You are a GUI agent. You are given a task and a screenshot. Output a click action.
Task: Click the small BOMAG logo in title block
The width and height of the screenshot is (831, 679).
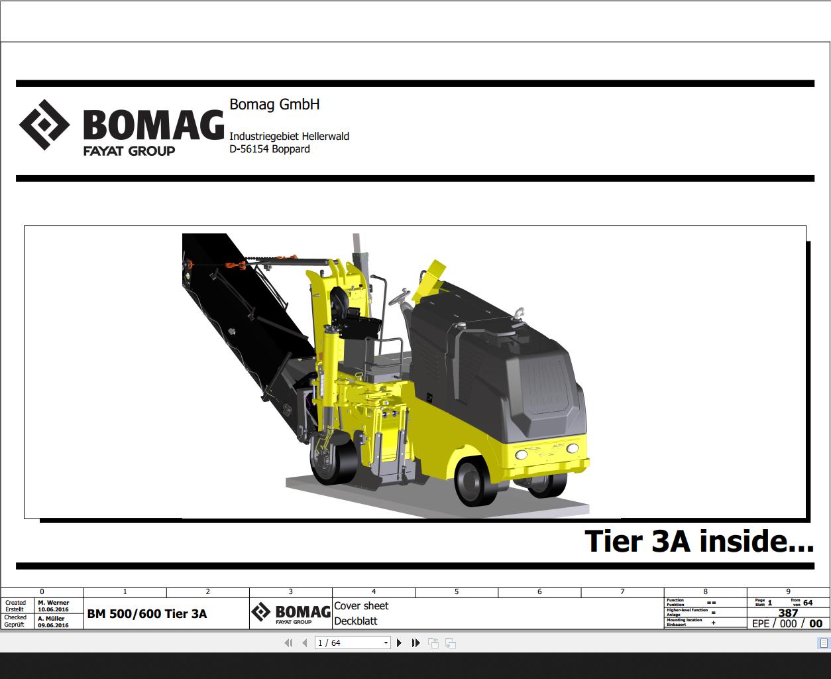(x=291, y=613)
